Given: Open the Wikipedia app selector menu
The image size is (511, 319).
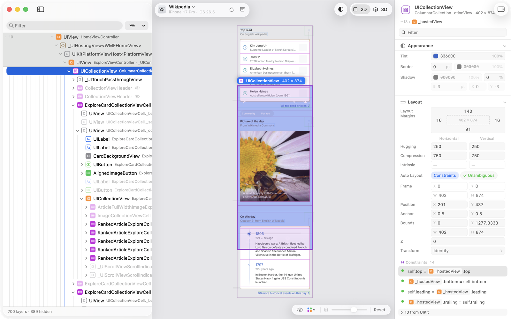Looking at the screenshot, I should 182,7.
